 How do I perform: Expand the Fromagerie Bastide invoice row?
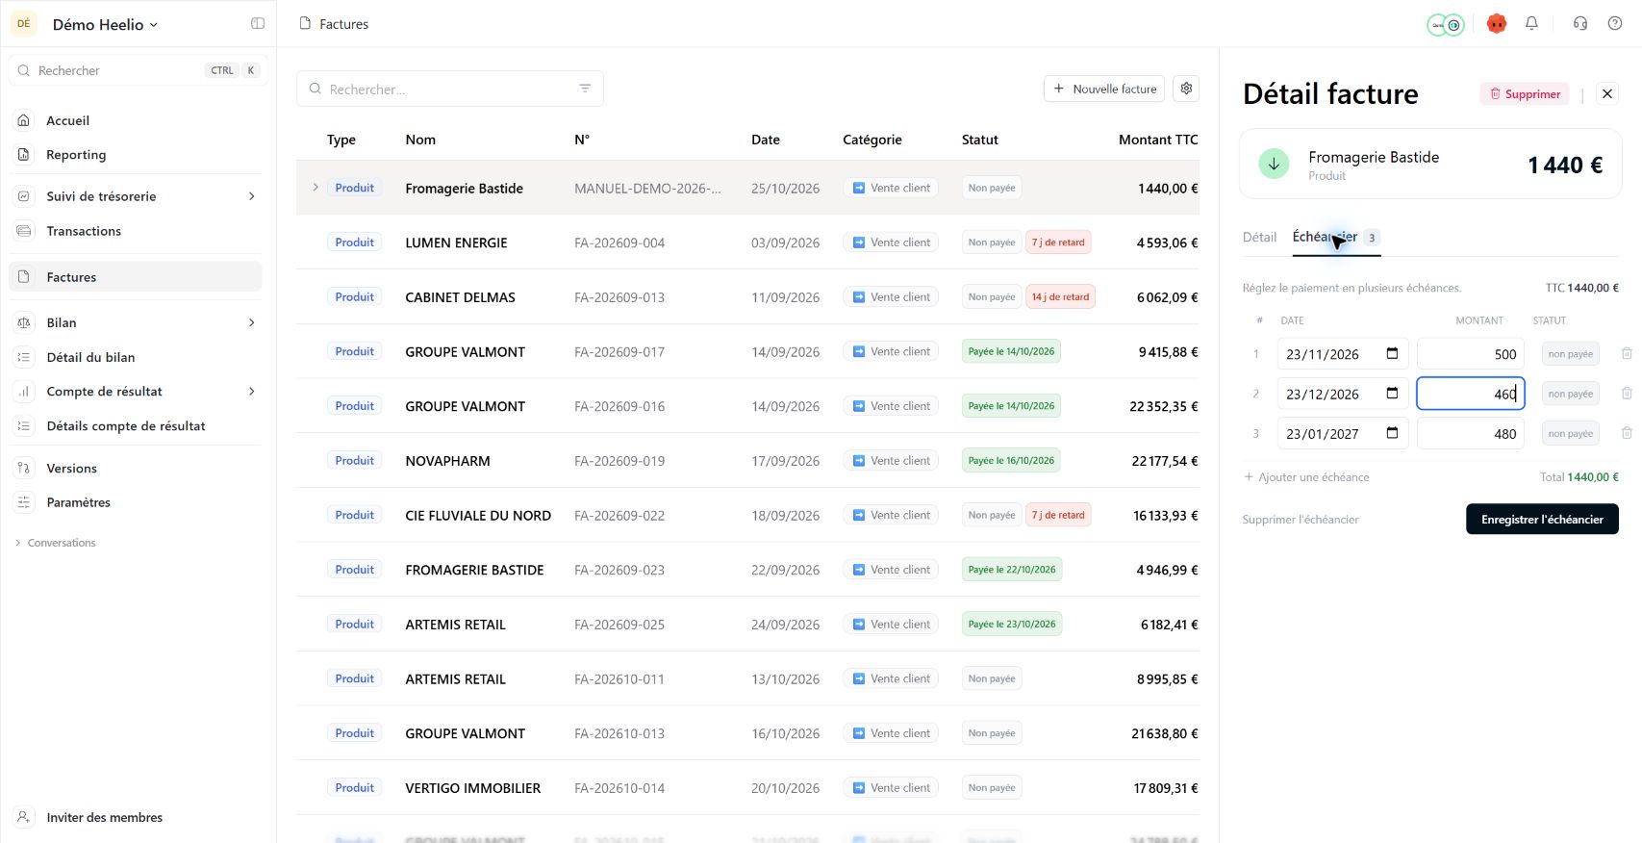tap(316, 188)
